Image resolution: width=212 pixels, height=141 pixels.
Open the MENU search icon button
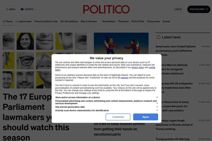click(x=10, y=9)
